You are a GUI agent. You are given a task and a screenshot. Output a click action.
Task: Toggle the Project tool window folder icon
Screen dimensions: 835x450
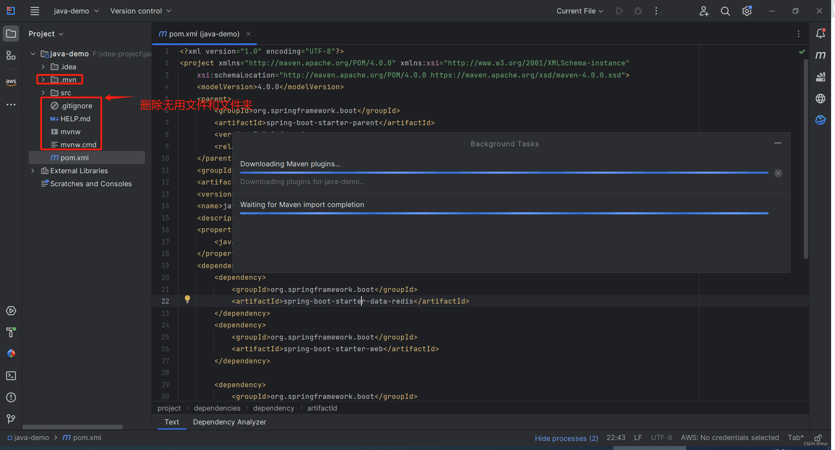(x=11, y=34)
